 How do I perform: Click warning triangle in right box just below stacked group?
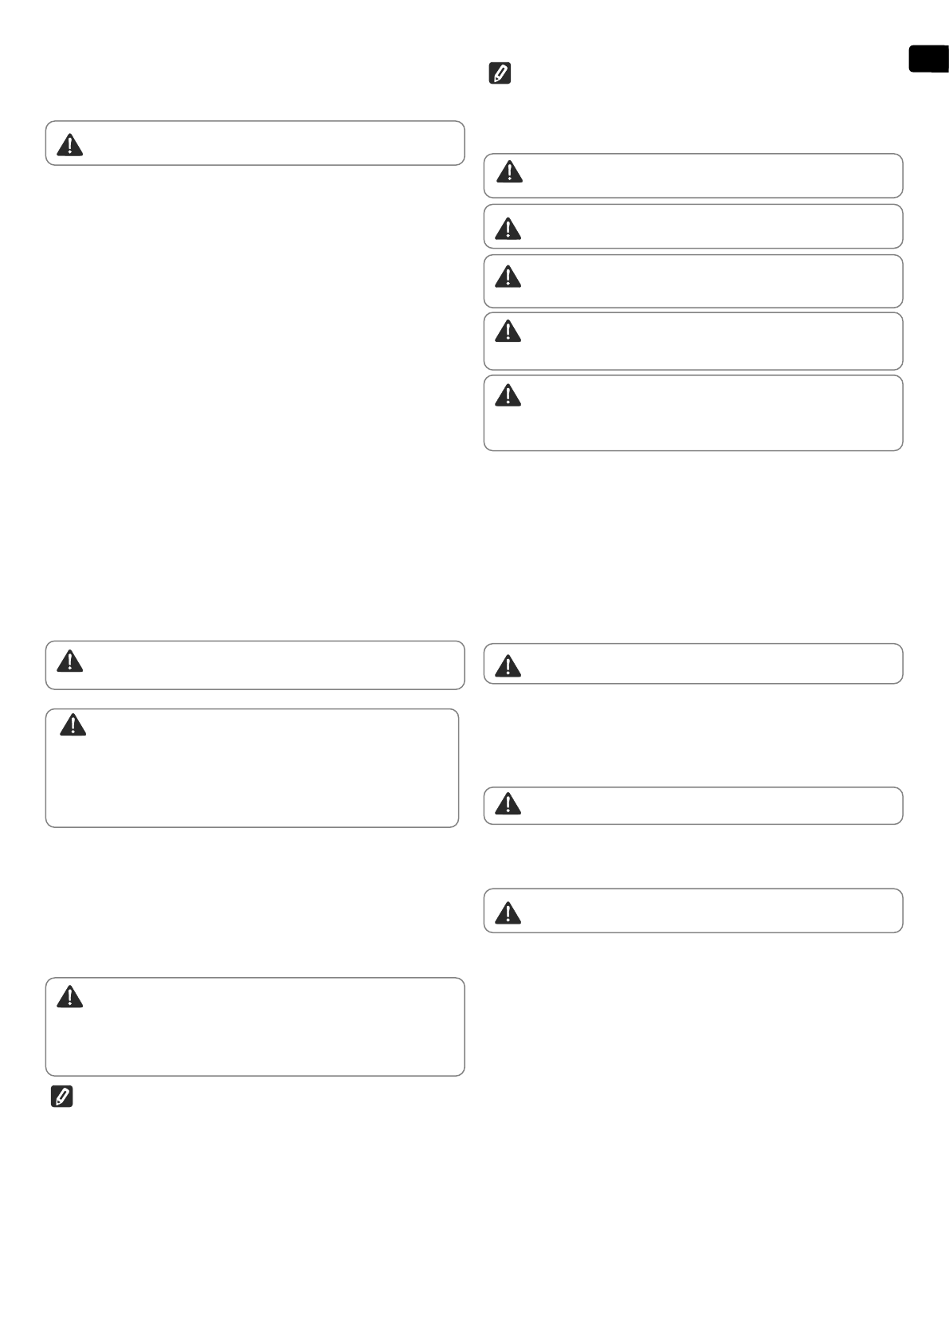[509, 665]
